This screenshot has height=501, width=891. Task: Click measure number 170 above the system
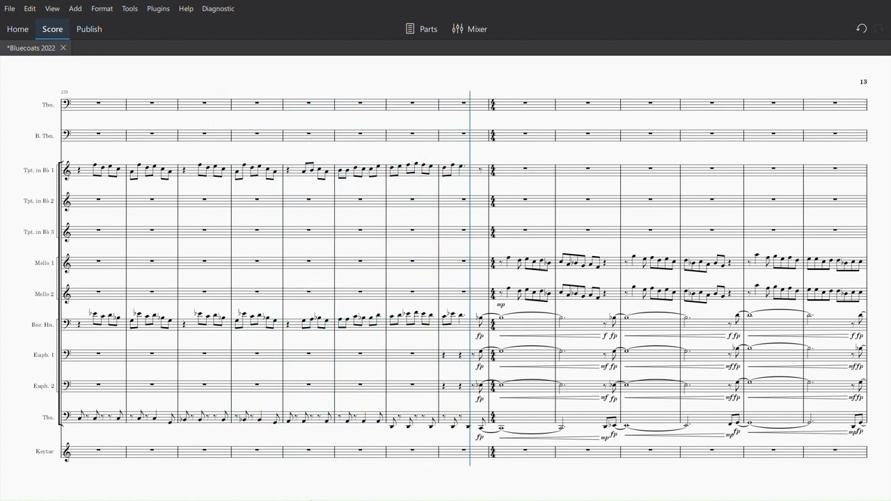point(64,92)
